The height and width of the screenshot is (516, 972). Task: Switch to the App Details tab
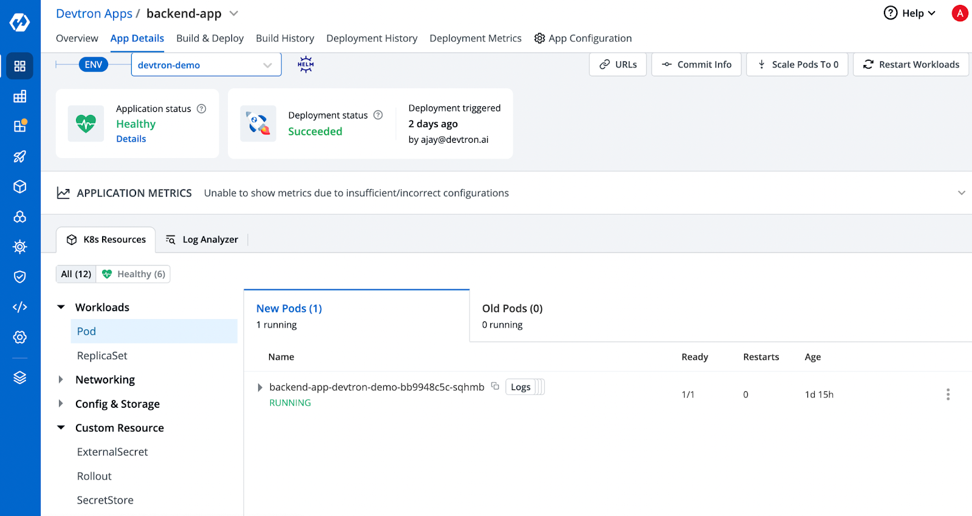pos(137,38)
